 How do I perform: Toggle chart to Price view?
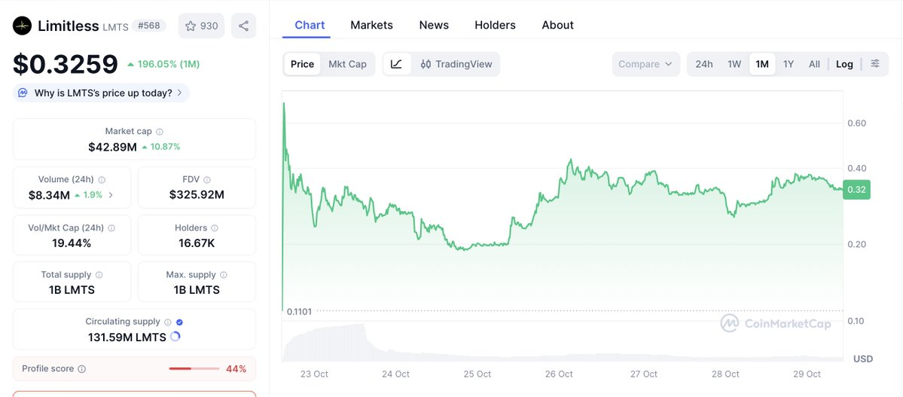point(302,64)
